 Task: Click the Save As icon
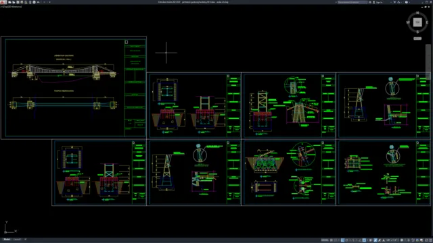(x=22, y=2)
